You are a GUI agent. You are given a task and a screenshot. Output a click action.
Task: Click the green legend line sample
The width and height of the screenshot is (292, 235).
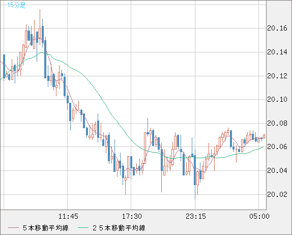(x=83, y=228)
